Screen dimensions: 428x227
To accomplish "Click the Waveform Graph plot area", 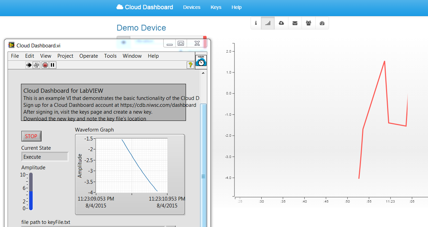I will click(132, 165).
